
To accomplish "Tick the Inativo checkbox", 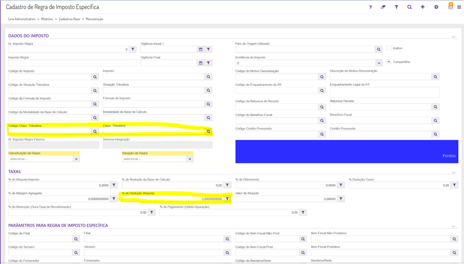I will pyautogui.click(x=389, y=48).
